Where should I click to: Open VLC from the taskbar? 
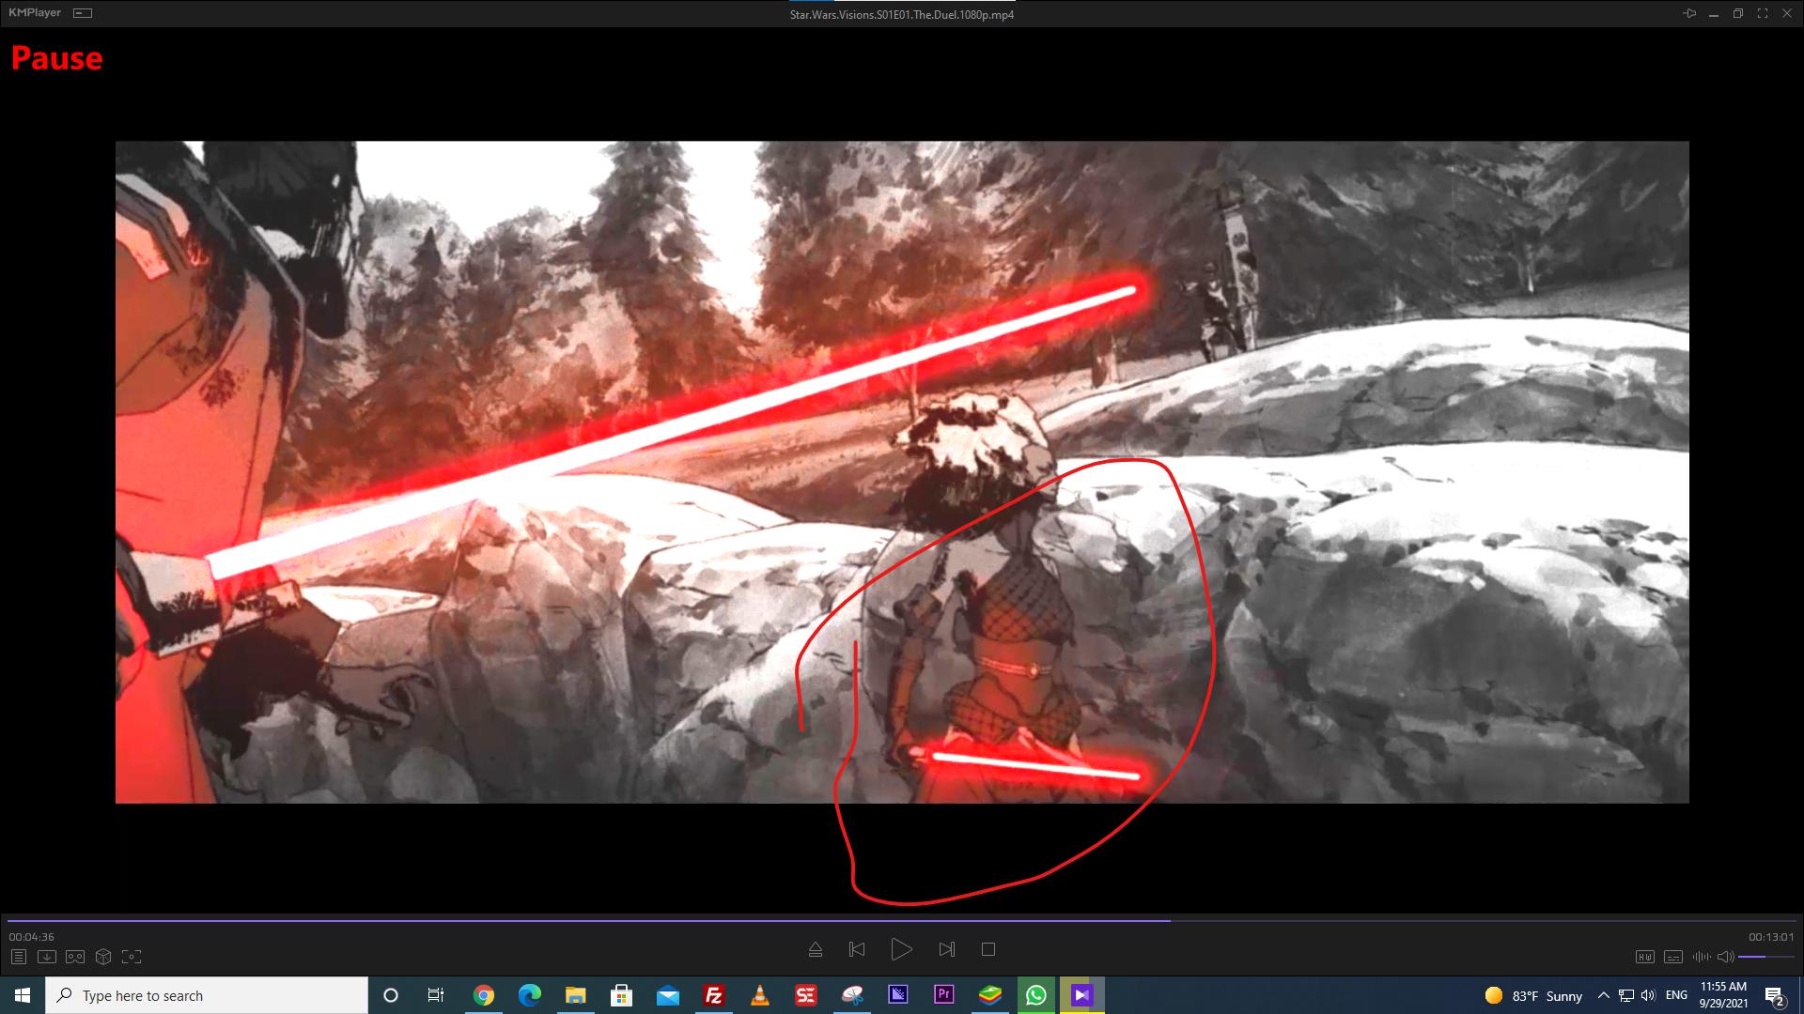tap(760, 995)
